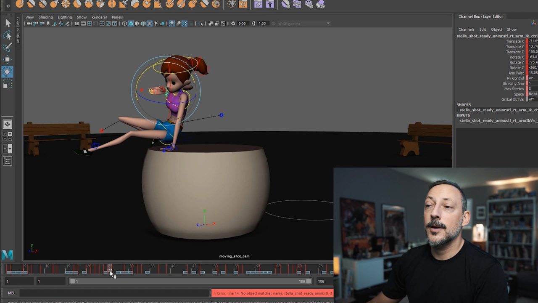The image size is (538, 303).
Task: Select the Paint Selection tool
Action: click(x=8, y=48)
